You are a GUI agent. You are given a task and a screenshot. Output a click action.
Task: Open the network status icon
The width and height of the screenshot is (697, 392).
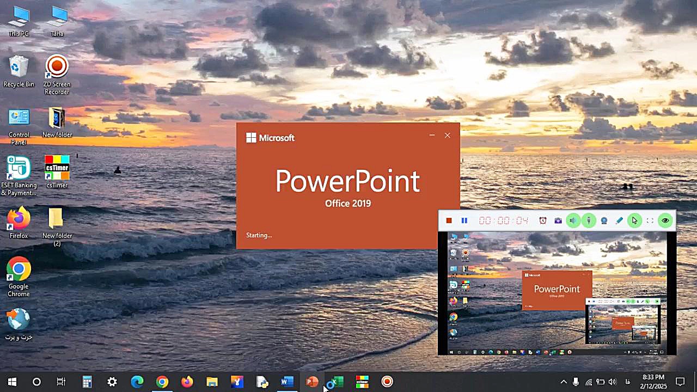pyautogui.click(x=589, y=382)
